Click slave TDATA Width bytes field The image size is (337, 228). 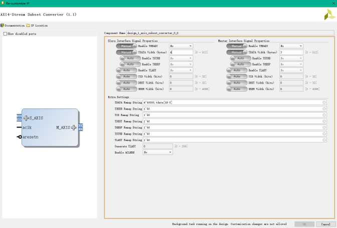point(181,52)
